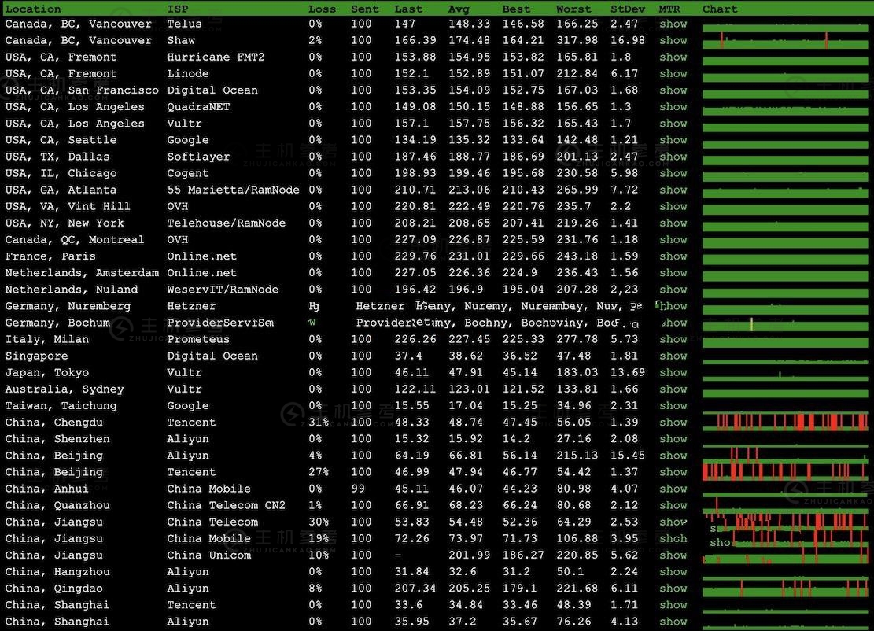Click show for Vultr Tokyo row
Image resolution: width=874 pixels, height=631 pixels.
(x=673, y=372)
